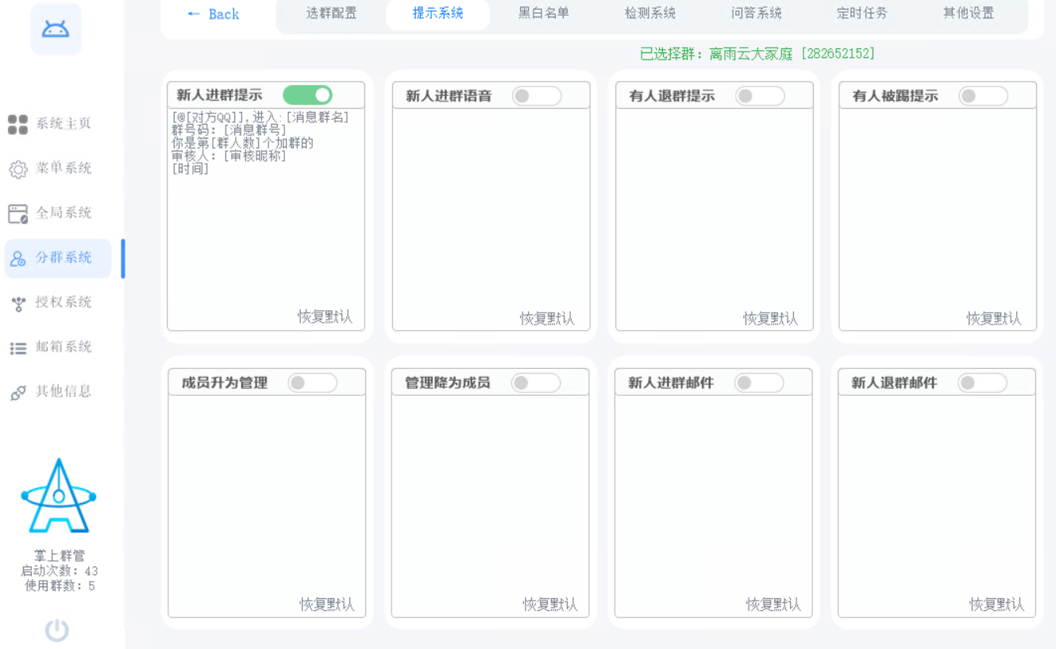Click the 全局系统 window icon

click(x=17, y=213)
